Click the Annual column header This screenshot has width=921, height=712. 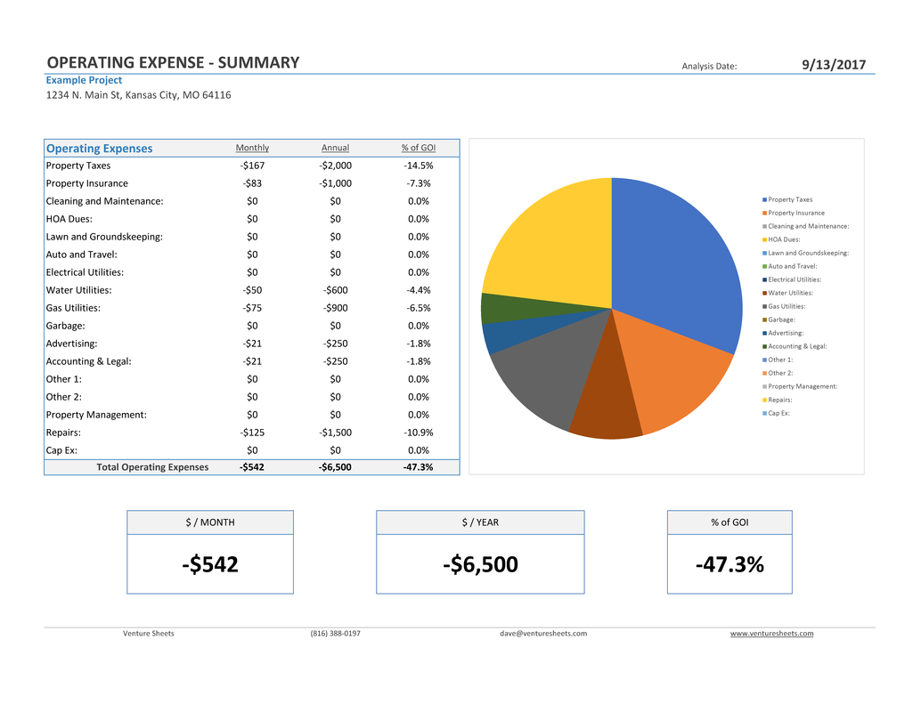pos(336,148)
